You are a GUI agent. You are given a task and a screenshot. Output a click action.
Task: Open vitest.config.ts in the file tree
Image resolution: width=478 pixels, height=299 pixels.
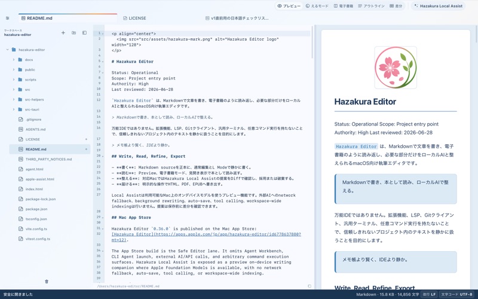coord(38,239)
